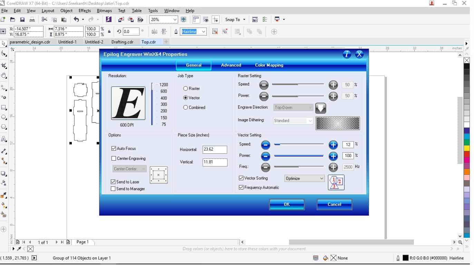Enable the Center-Engraving checkbox
474x265 pixels.
point(114,159)
